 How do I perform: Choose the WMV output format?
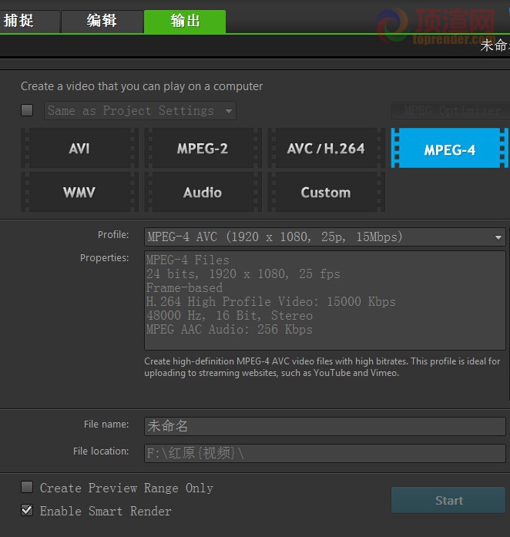(79, 192)
